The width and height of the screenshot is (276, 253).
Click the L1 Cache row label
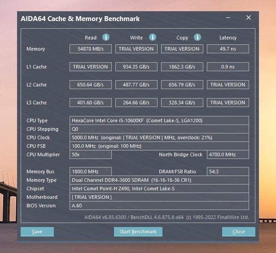[x=36, y=67]
